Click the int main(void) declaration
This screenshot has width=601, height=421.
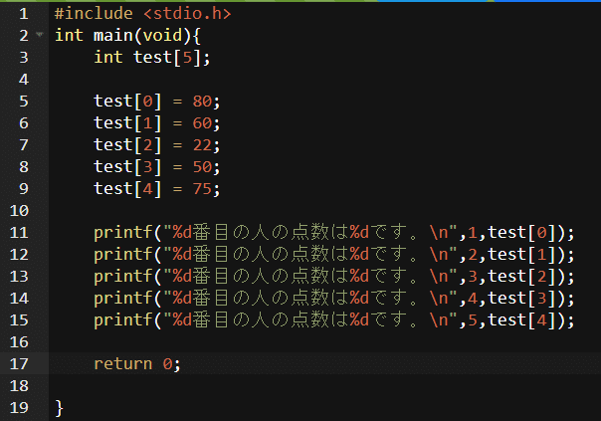click(x=127, y=36)
